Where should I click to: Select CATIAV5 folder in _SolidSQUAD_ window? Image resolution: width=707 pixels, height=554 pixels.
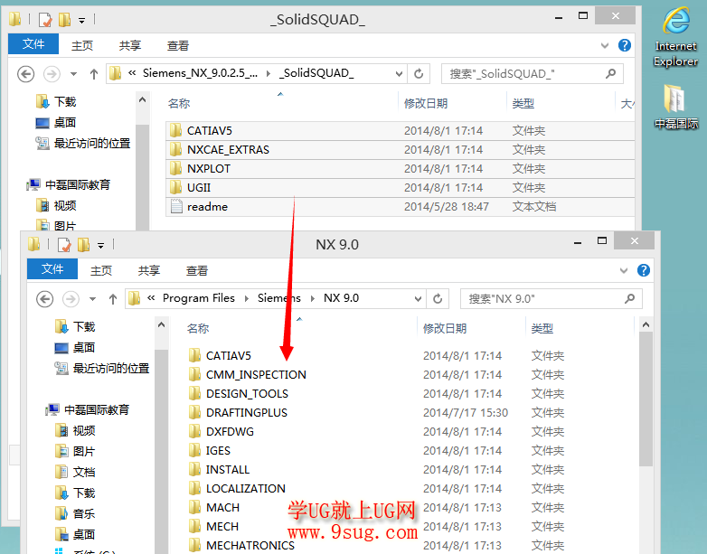[400, 131]
